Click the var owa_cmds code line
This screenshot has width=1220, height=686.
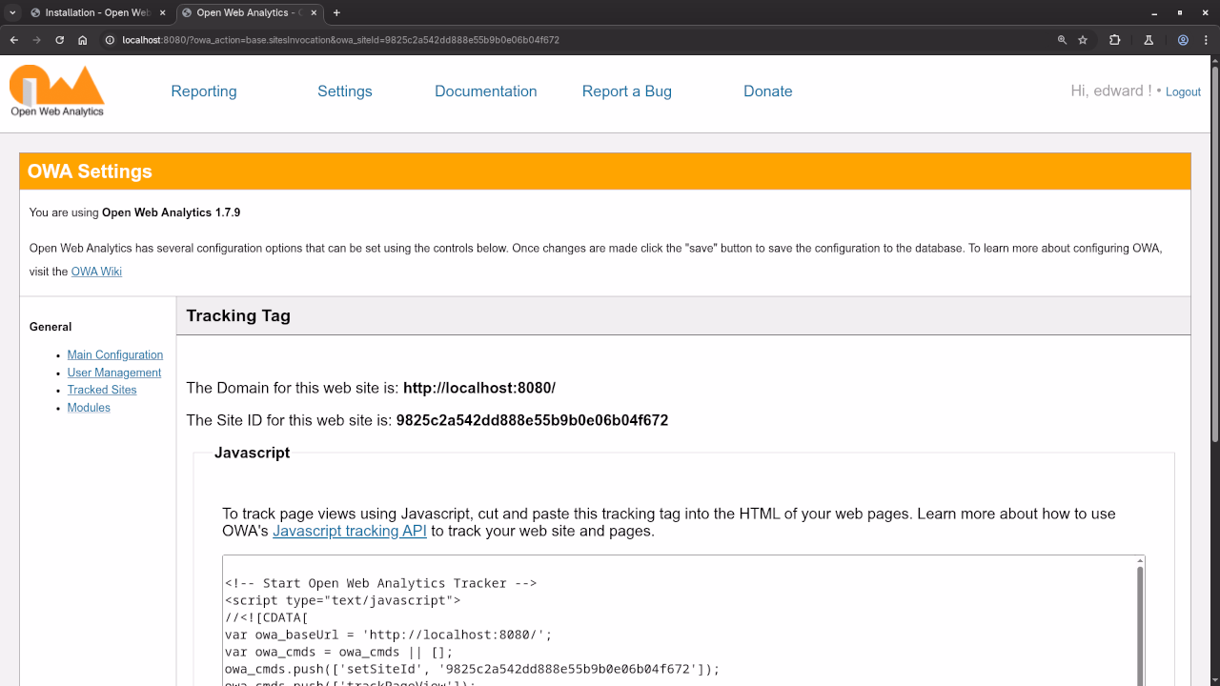[339, 652]
